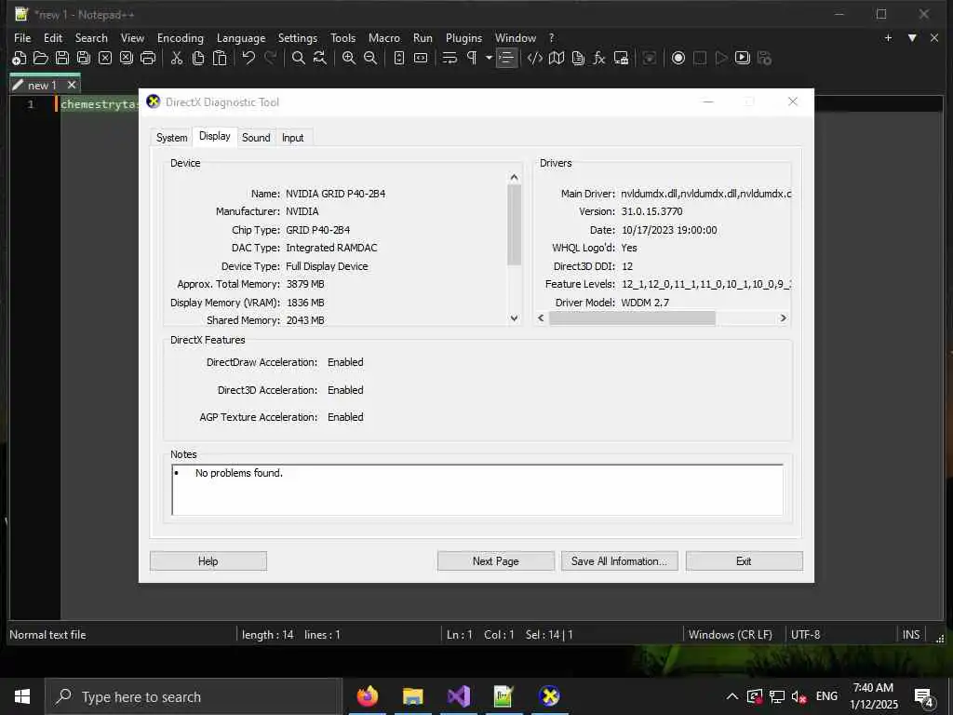Click the Device panel scroll down arrow
953x715 pixels.
[514, 318]
